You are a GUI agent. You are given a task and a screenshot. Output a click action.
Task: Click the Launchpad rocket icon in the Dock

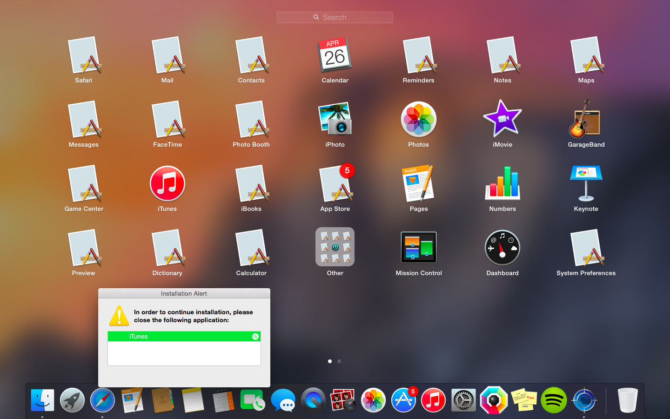tap(73, 400)
